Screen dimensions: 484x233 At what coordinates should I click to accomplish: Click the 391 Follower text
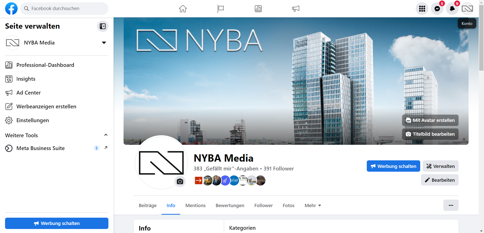point(279,169)
